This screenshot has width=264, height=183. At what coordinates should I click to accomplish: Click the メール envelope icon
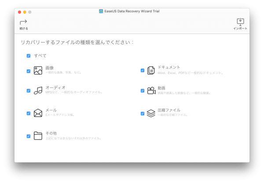[38, 113]
